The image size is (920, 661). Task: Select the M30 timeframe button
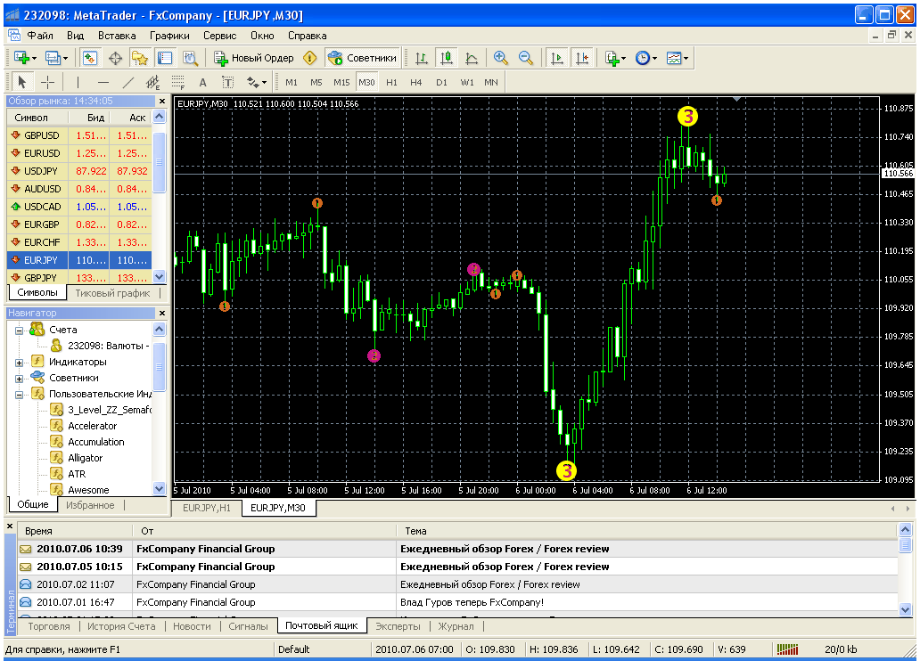click(x=366, y=82)
